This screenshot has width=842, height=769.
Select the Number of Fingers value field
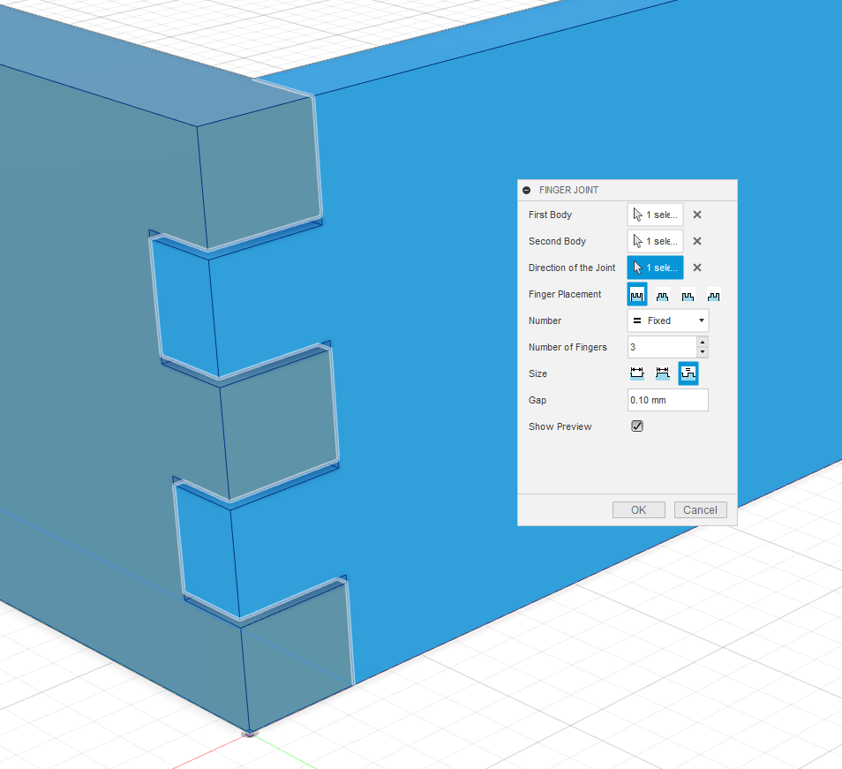pos(660,346)
